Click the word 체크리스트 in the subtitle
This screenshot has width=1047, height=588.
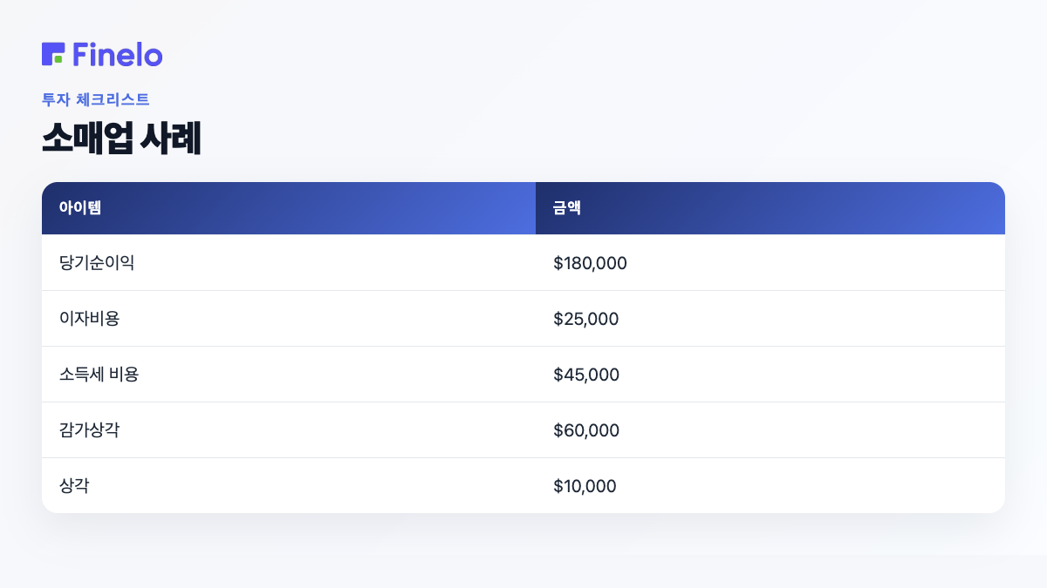pos(113,99)
